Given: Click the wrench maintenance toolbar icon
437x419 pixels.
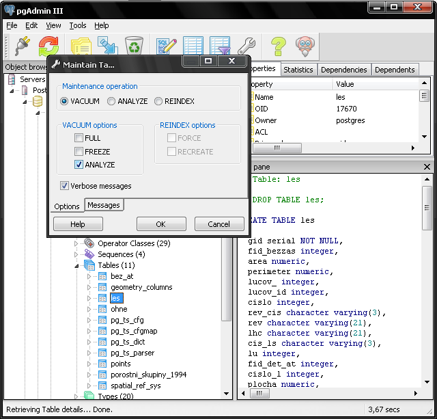Looking at the screenshot, I should [246, 46].
